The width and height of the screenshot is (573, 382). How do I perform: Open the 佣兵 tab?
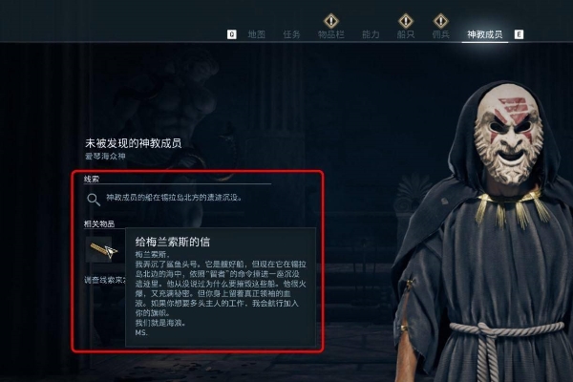(440, 34)
